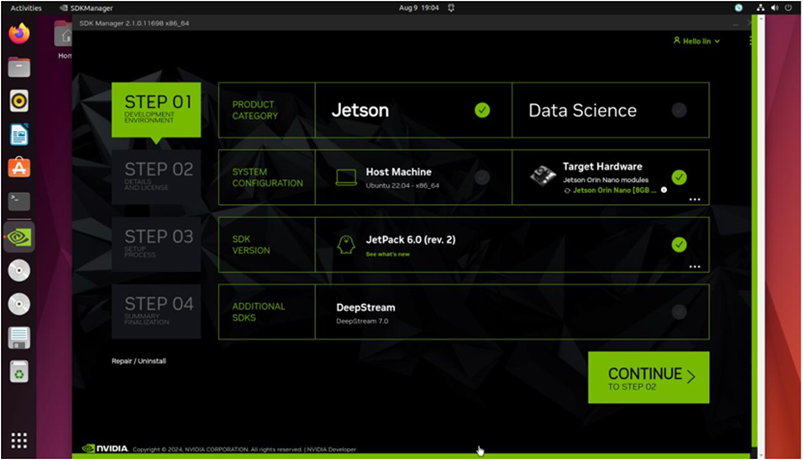Screen dimensions: 803x460
Task: Open Repair / Uninstall link
Action: tap(139, 361)
